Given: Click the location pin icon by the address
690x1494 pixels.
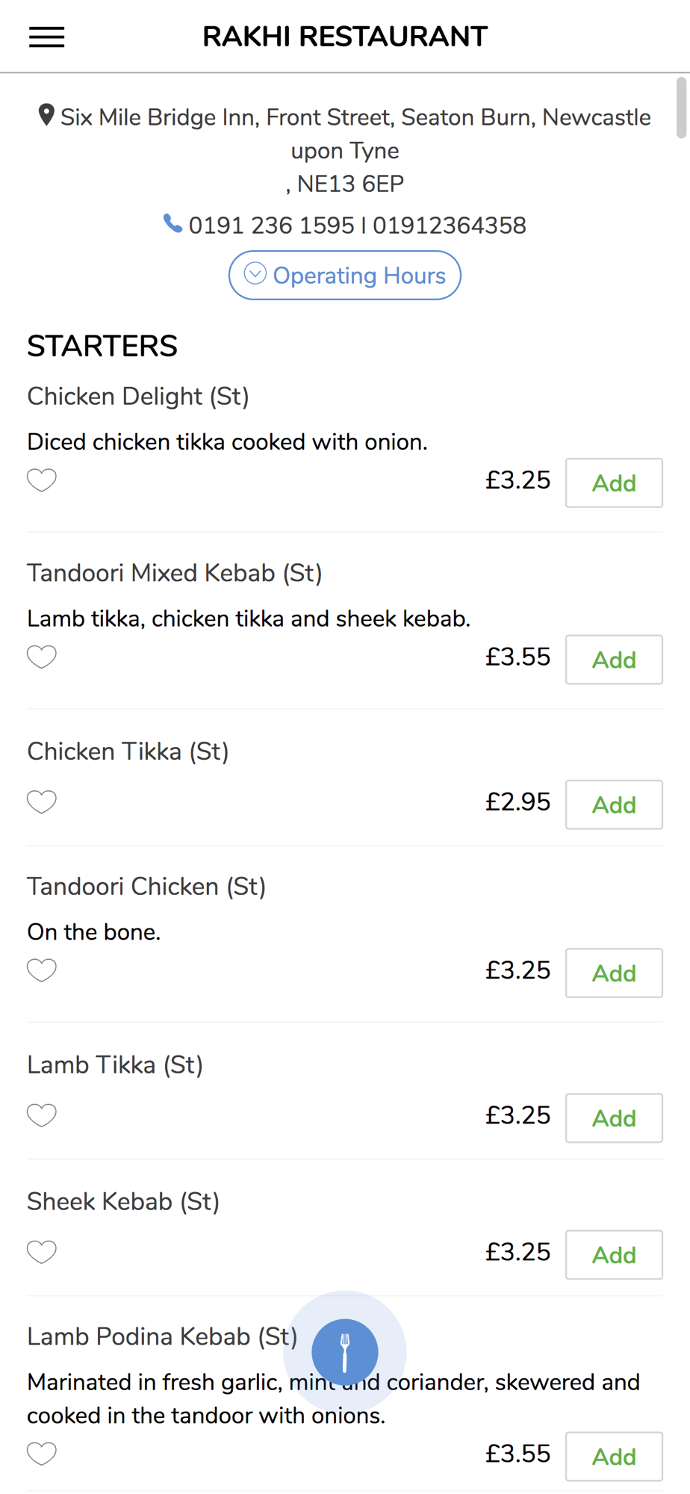Looking at the screenshot, I should (x=46, y=115).
